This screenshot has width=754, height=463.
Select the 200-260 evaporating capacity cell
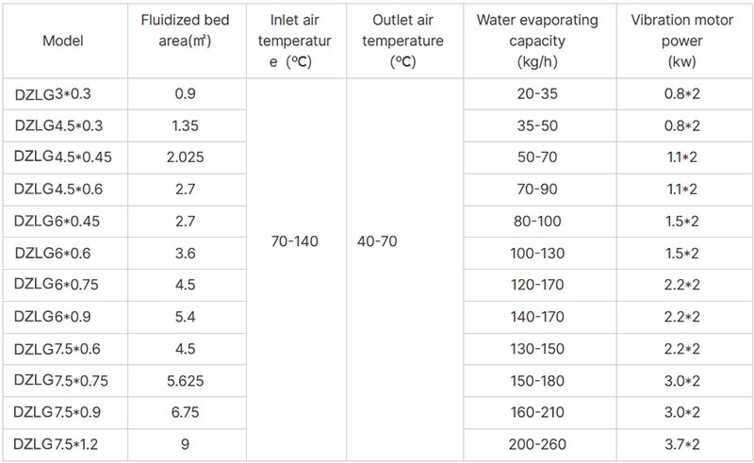537,444
